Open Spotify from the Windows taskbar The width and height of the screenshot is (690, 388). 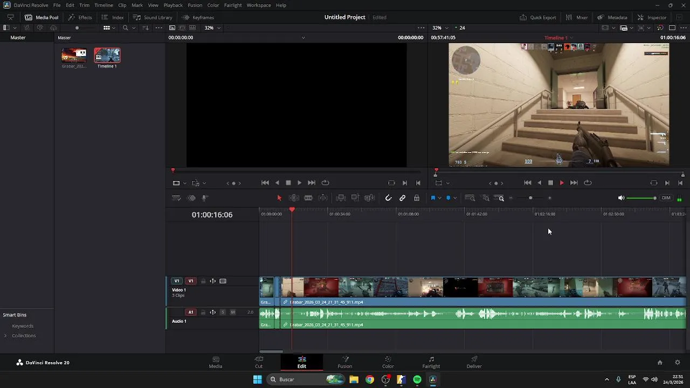tap(417, 379)
